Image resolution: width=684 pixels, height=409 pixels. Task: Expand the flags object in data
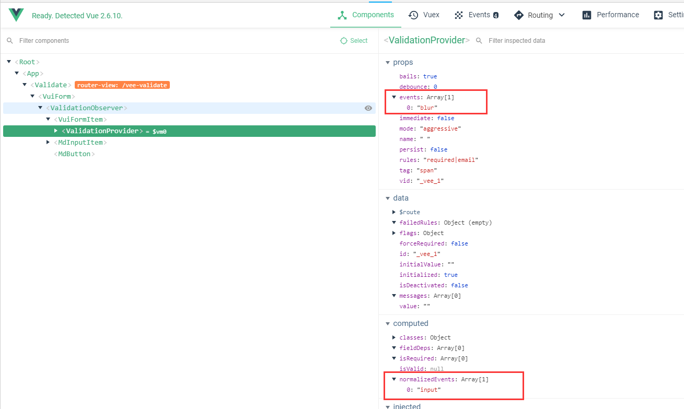[393, 232]
